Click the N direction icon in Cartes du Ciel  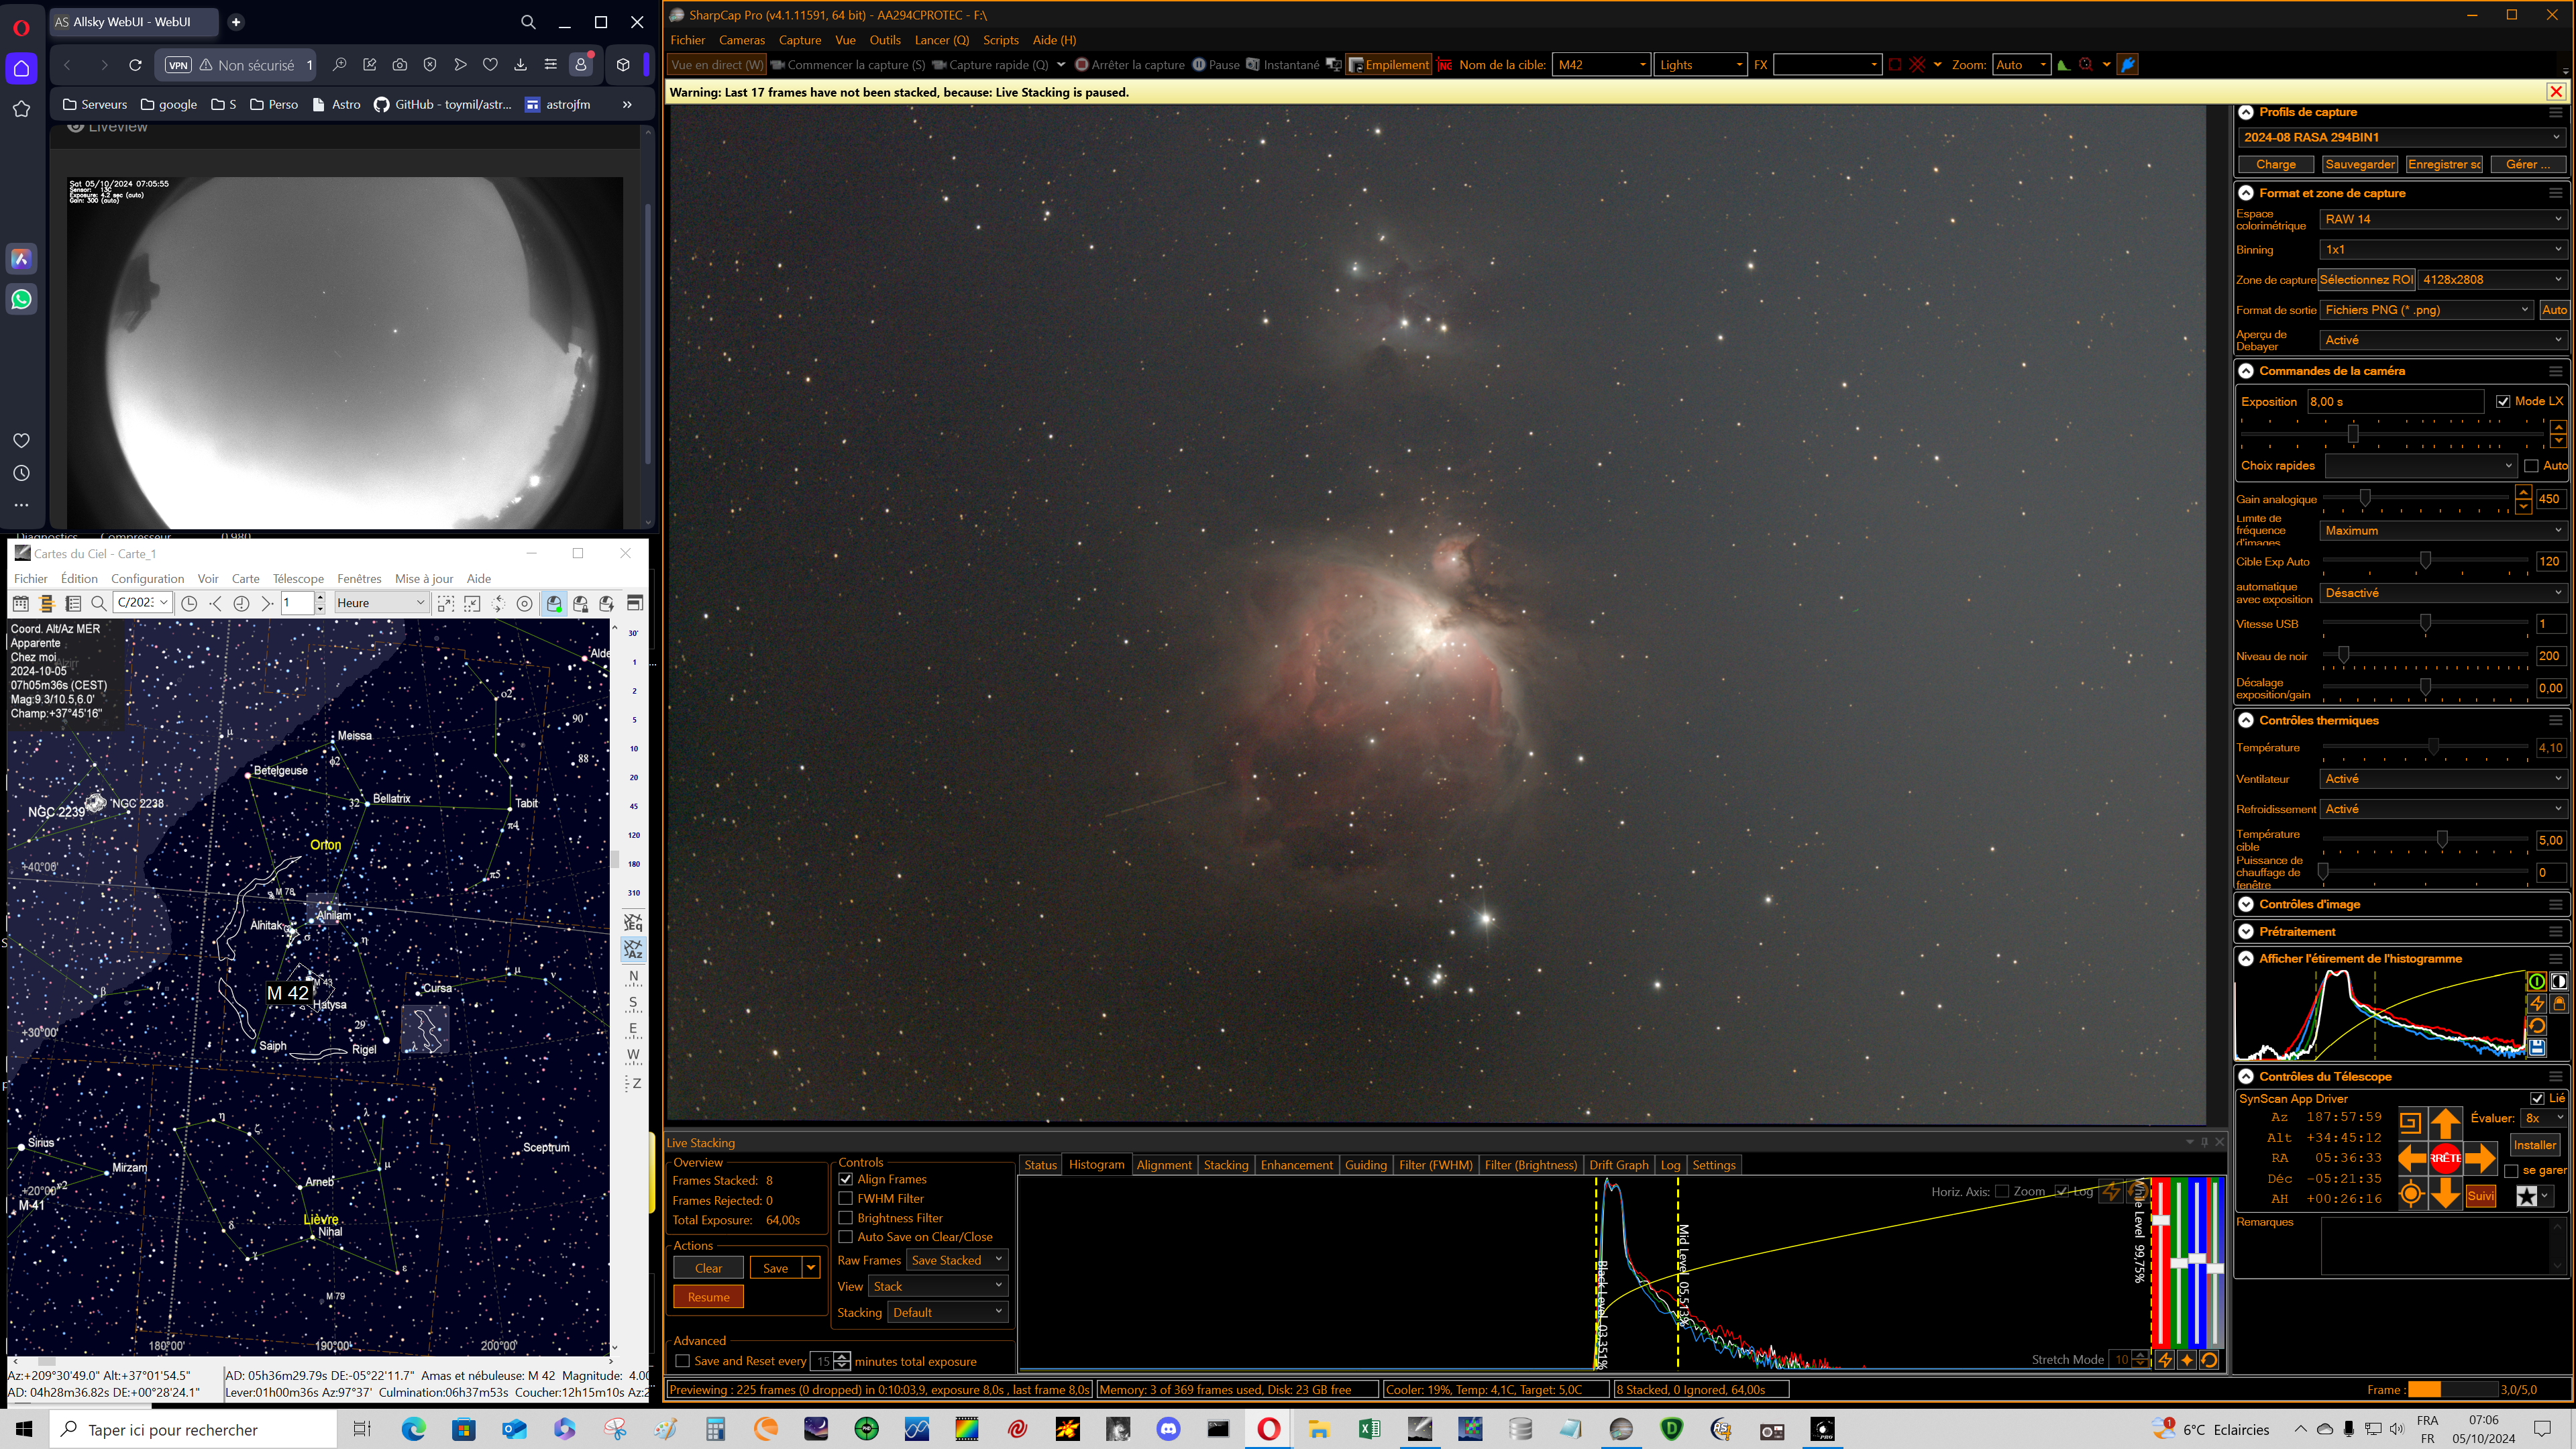click(633, 976)
